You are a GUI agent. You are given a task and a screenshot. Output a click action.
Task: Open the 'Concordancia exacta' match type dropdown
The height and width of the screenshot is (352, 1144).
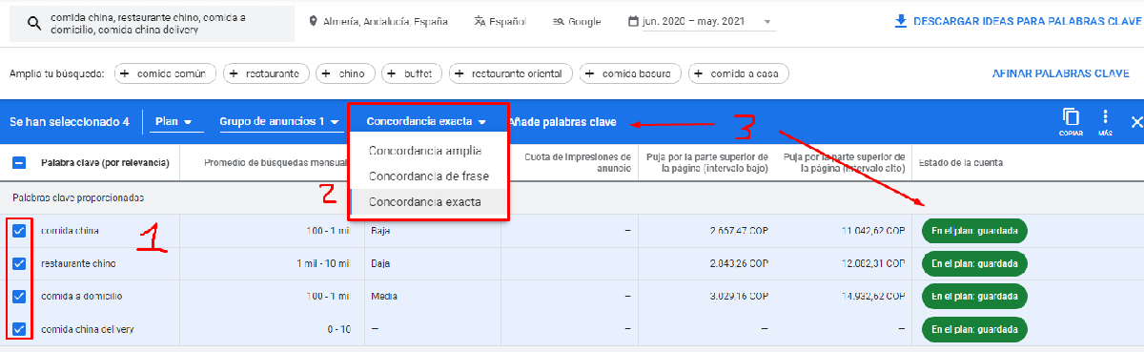coord(426,122)
